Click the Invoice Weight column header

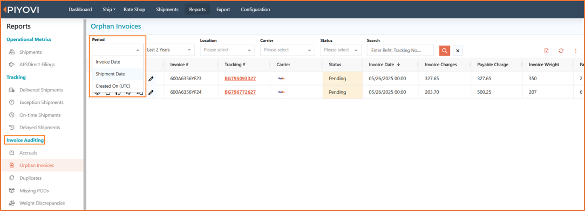pos(543,65)
